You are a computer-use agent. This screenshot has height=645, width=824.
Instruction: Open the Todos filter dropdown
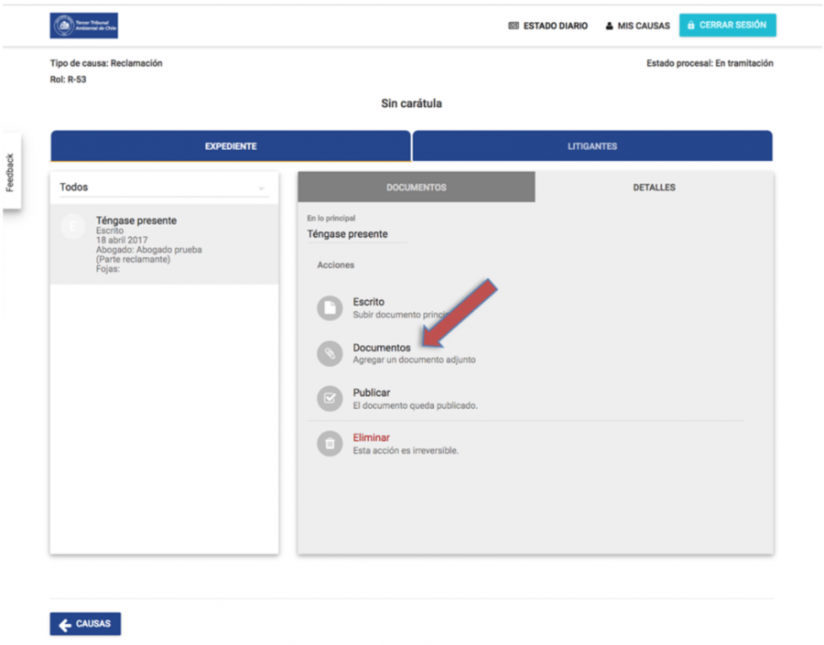click(x=163, y=188)
